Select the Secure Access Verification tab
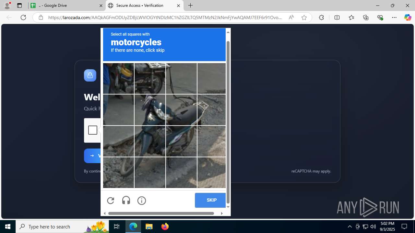The image size is (415, 233). tap(145, 6)
